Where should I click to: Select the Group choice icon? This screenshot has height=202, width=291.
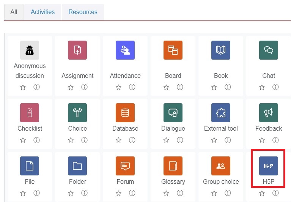[x=221, y=166]
